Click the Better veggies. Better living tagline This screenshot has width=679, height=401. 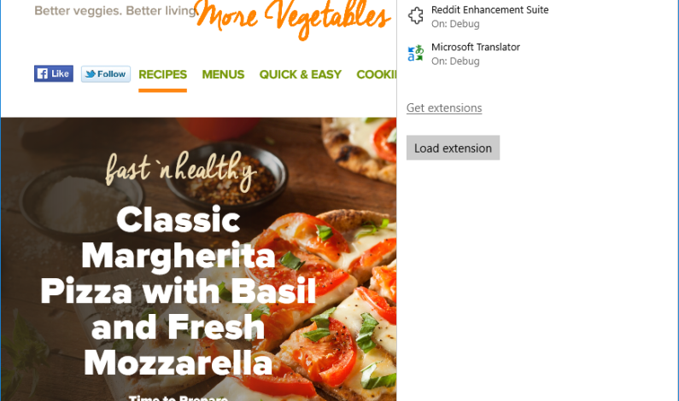(115, 10)
